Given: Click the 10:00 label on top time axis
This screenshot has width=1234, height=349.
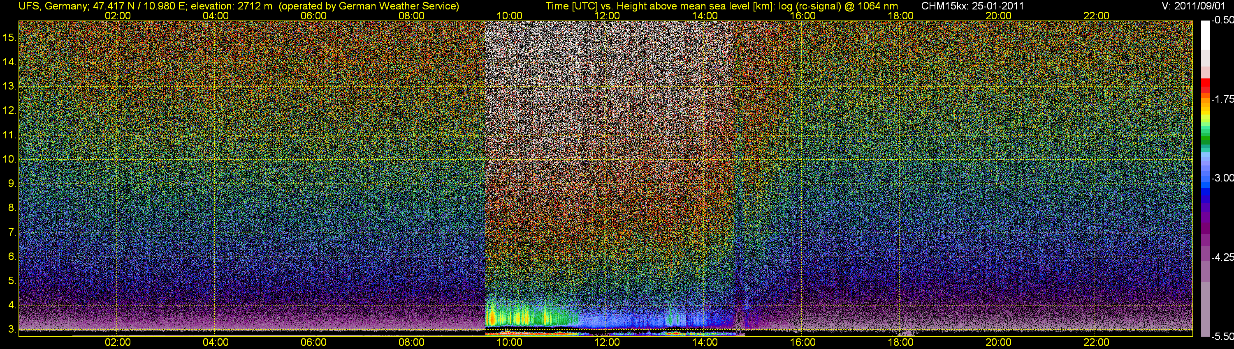Looking at the screenshot, I should pos(509,16).
